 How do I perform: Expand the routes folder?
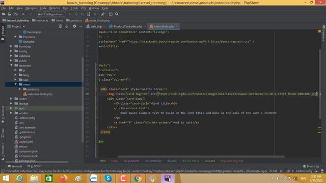[11, 99]
